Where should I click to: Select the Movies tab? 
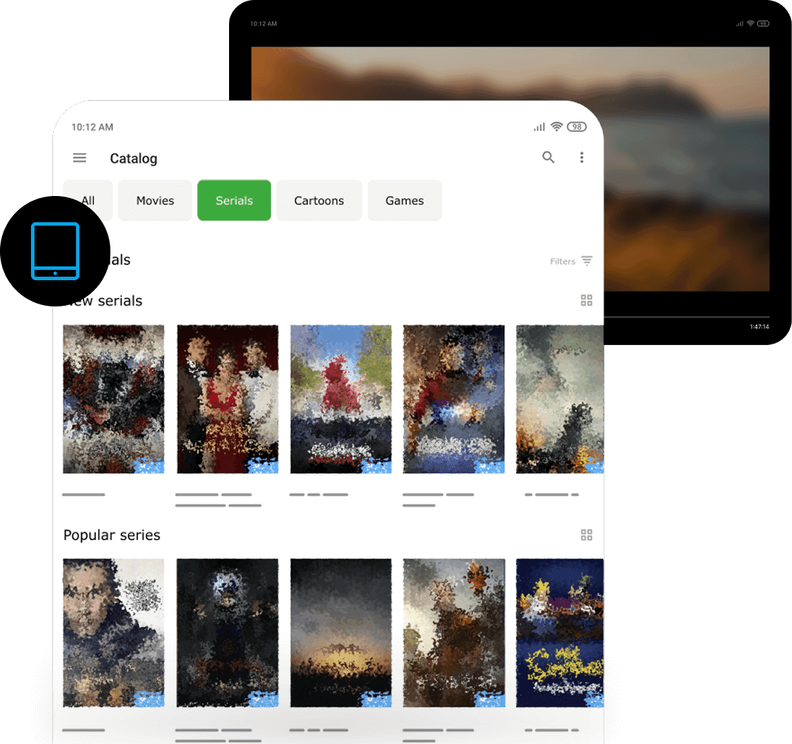point(155,200)
